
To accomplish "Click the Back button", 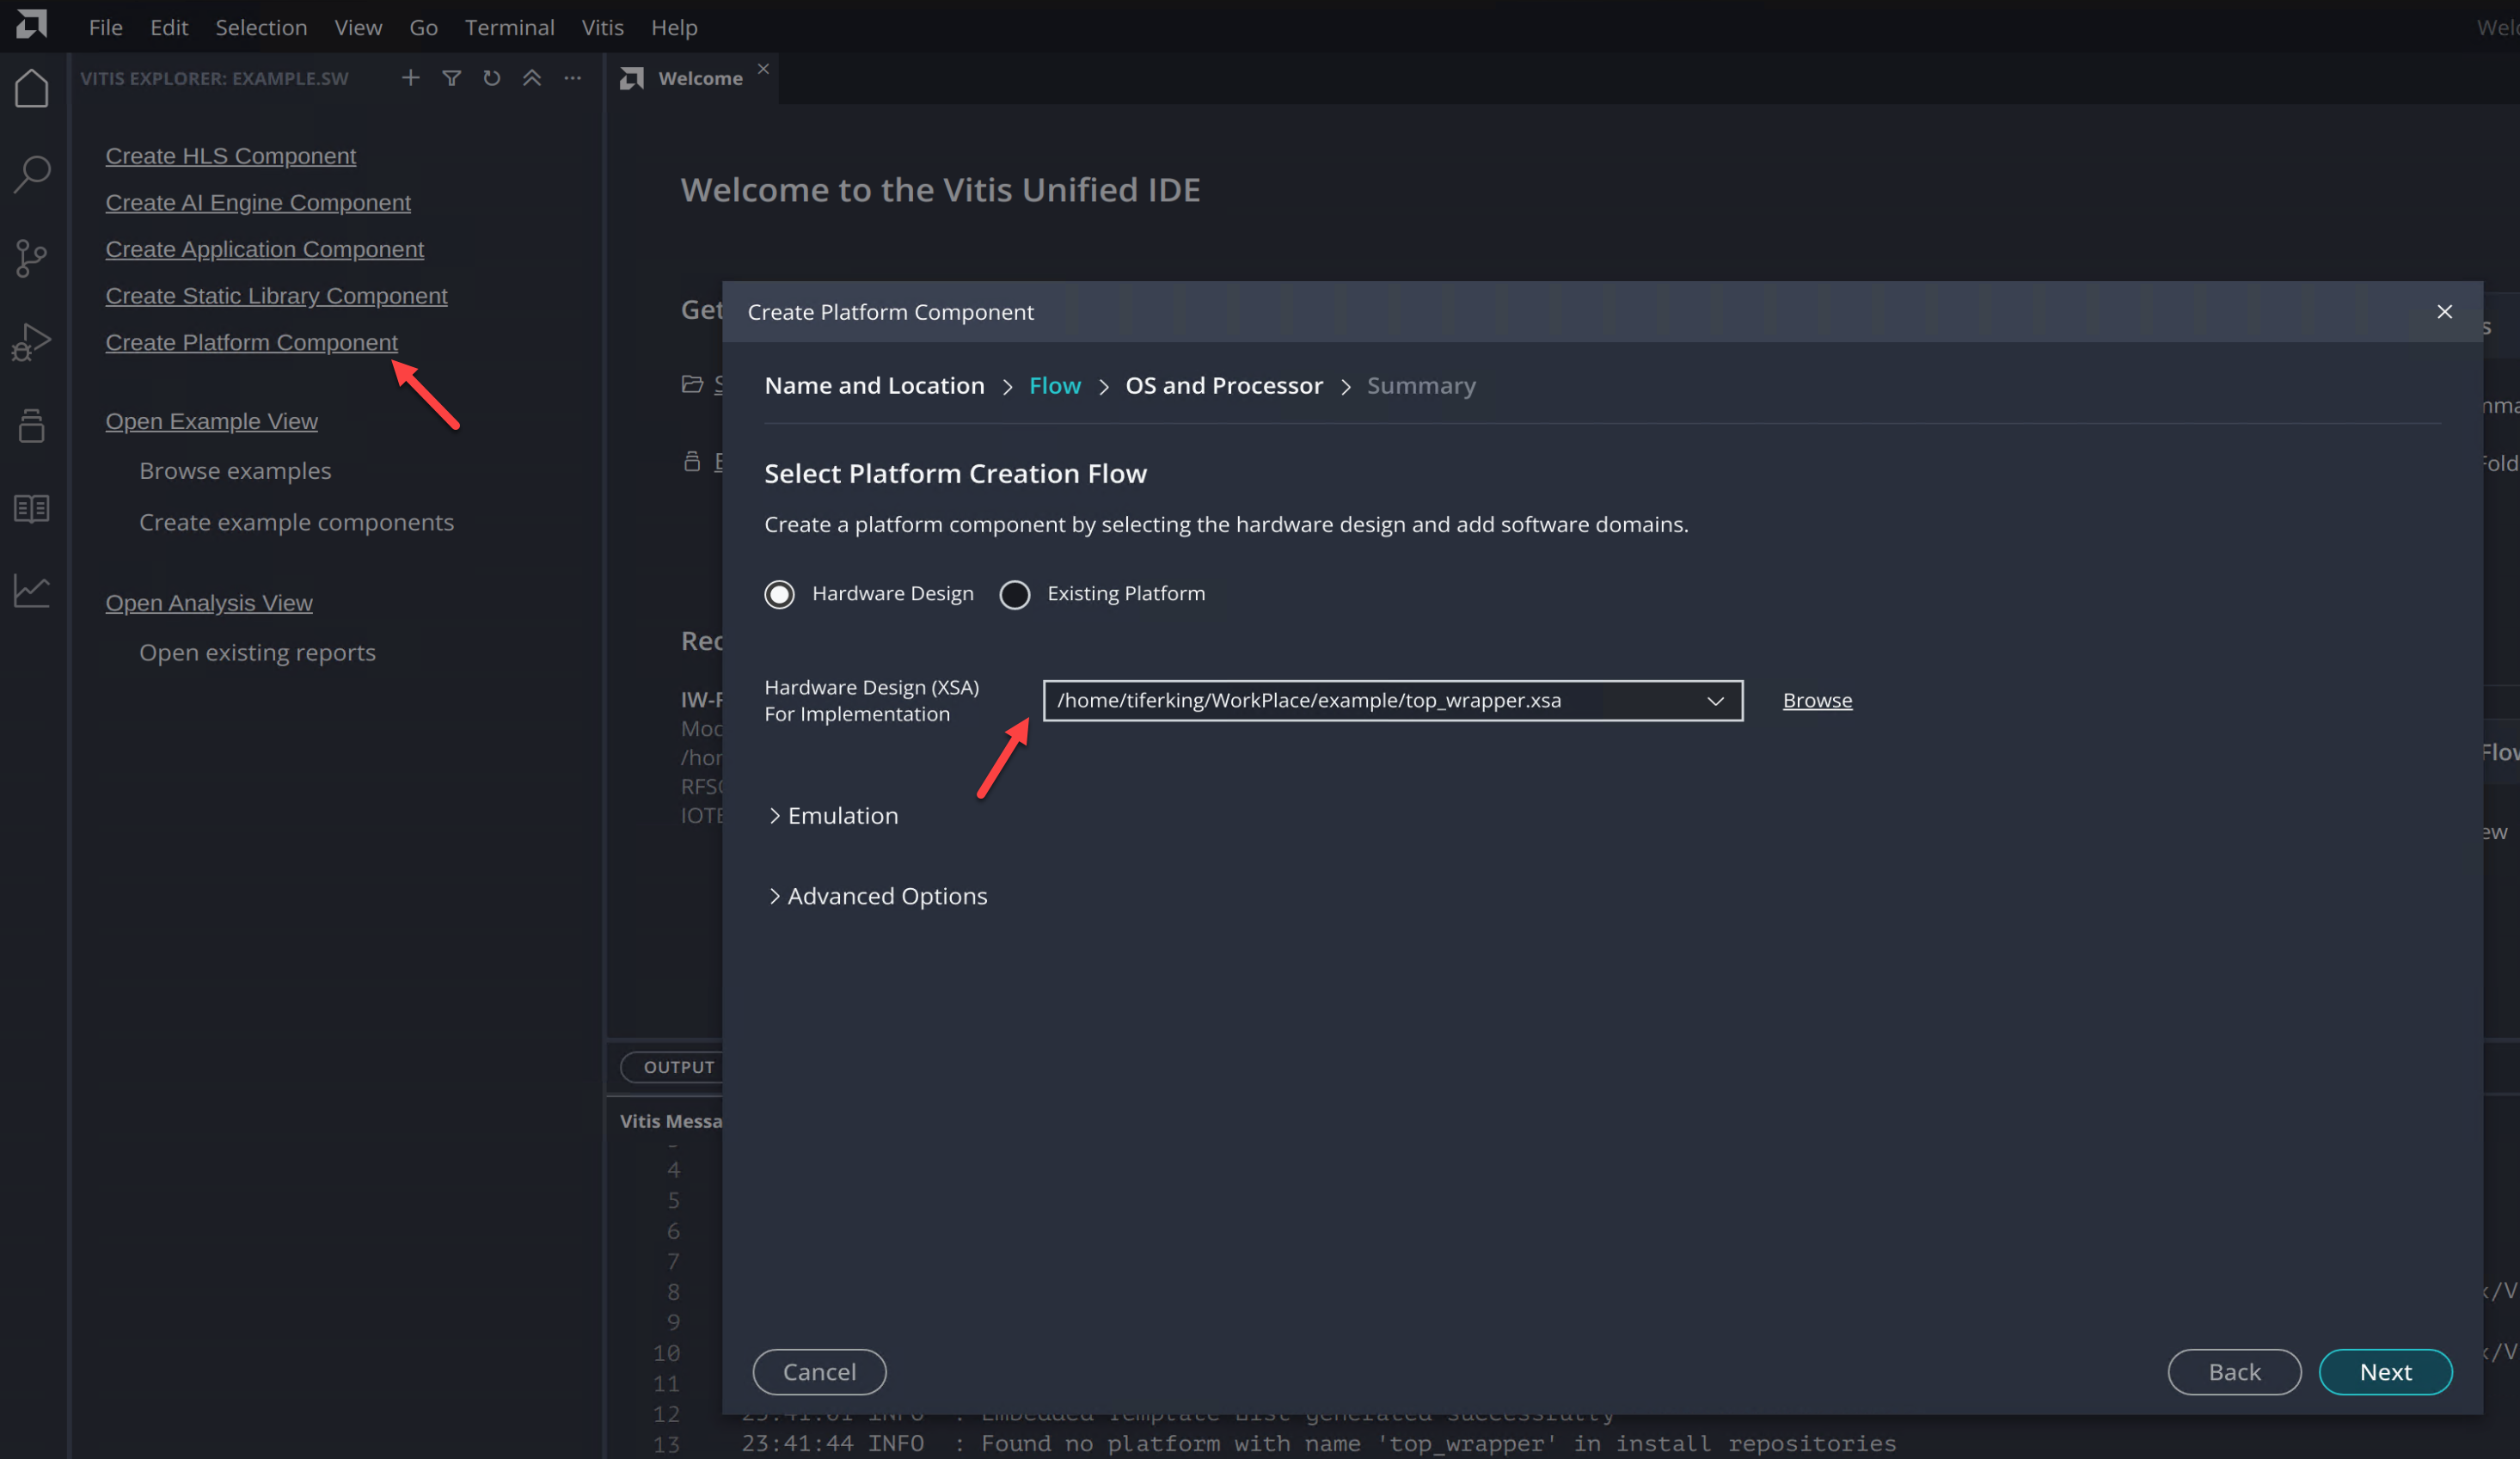I will click(2234, 1372).
